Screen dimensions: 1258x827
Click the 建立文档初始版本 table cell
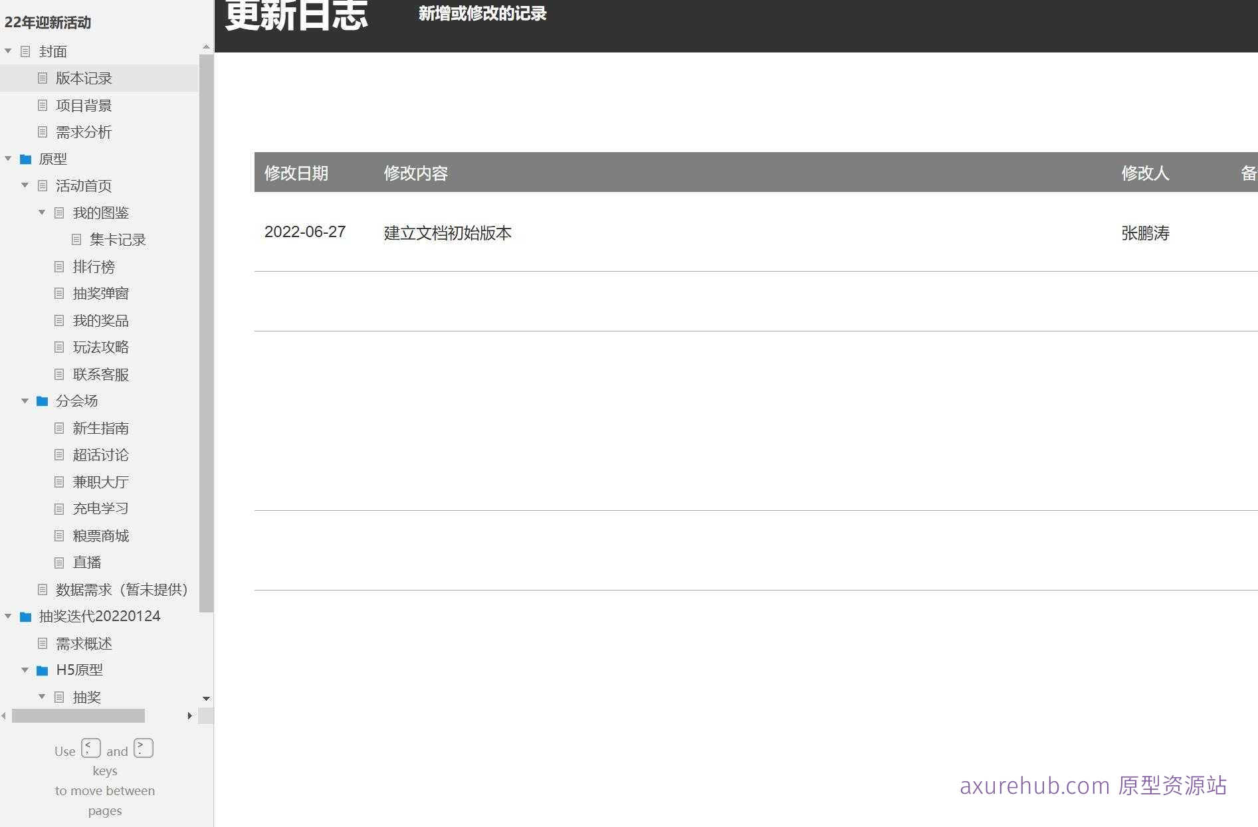click(x=448, y=233)
